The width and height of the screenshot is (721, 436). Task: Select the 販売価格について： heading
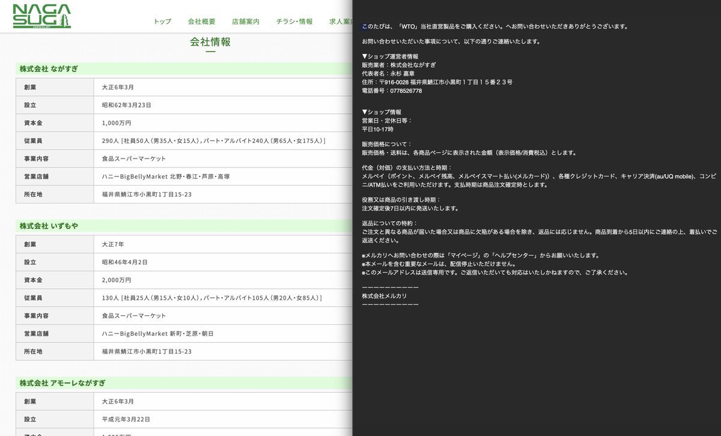(x=387, y=144)
